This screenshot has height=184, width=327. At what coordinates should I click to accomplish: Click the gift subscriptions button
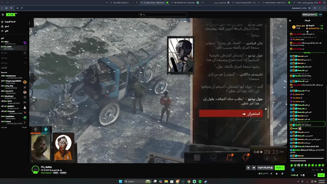tap(265, 168)
